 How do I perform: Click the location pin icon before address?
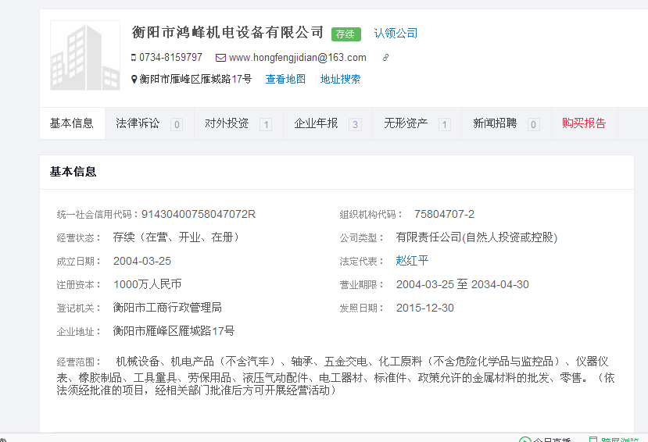pyautogui.click(x=134, y=80)
